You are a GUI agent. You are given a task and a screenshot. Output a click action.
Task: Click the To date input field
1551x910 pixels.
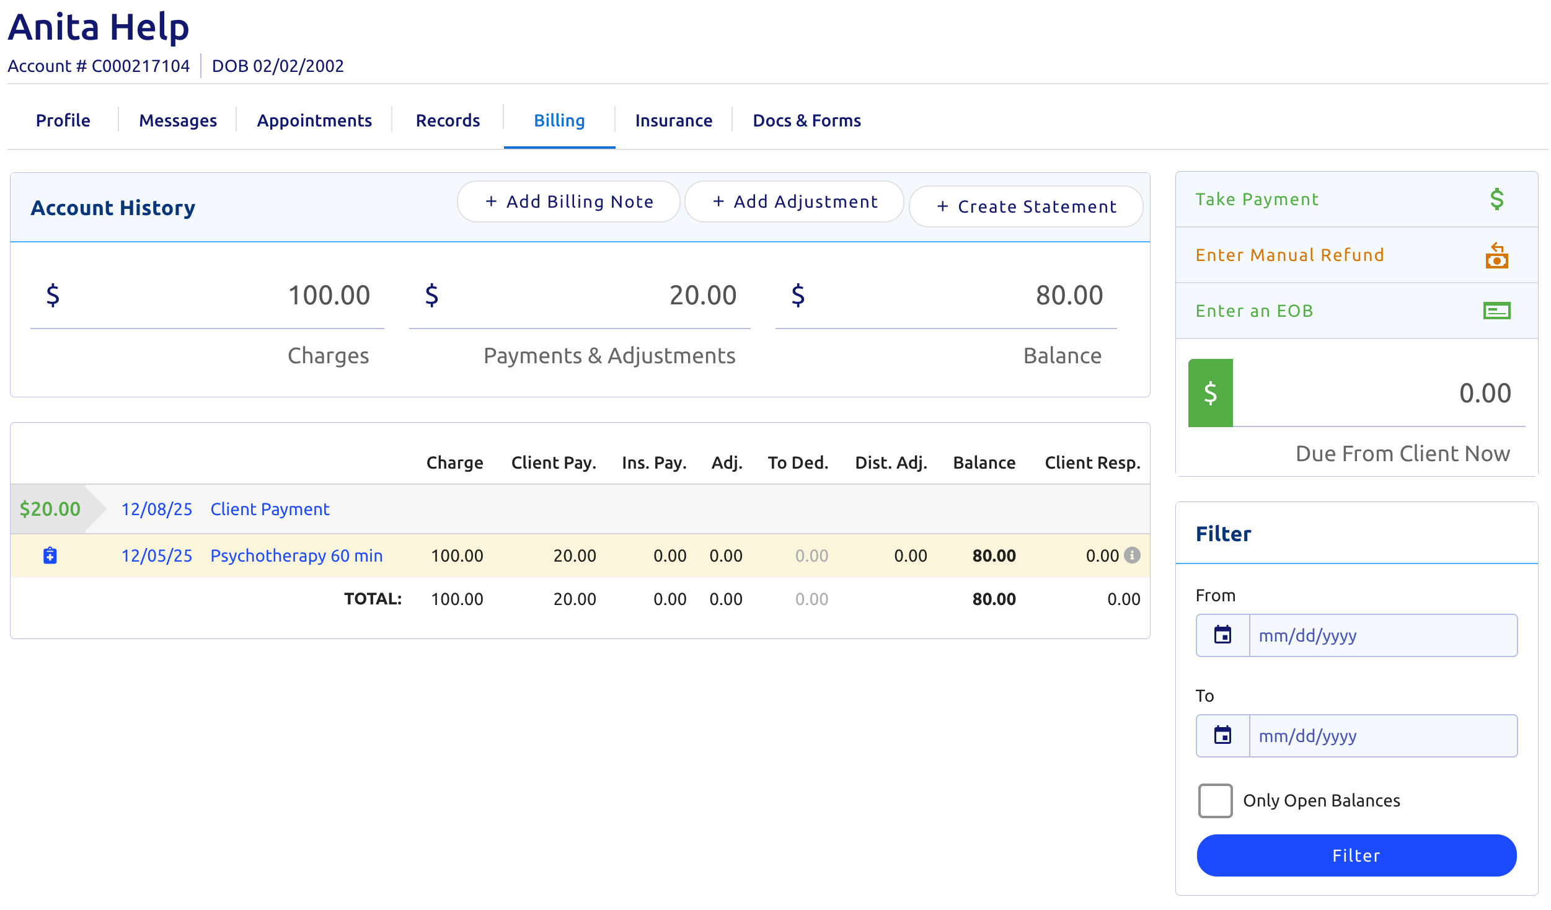1382,736
